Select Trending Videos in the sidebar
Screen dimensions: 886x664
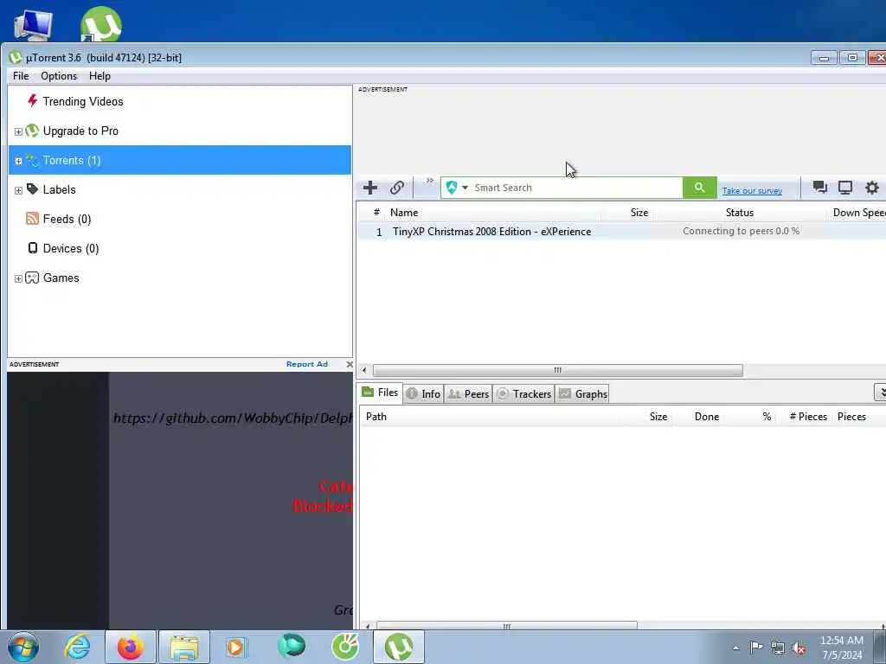(83, 101)
